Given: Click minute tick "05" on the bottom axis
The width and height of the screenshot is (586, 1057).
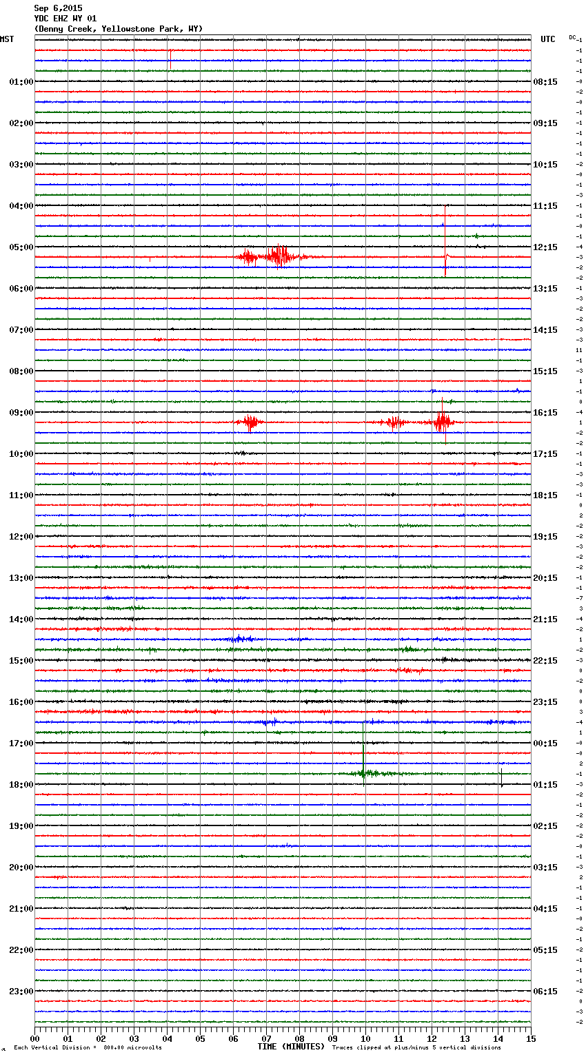Looking at the screenshot, I should pos(200,1038).
